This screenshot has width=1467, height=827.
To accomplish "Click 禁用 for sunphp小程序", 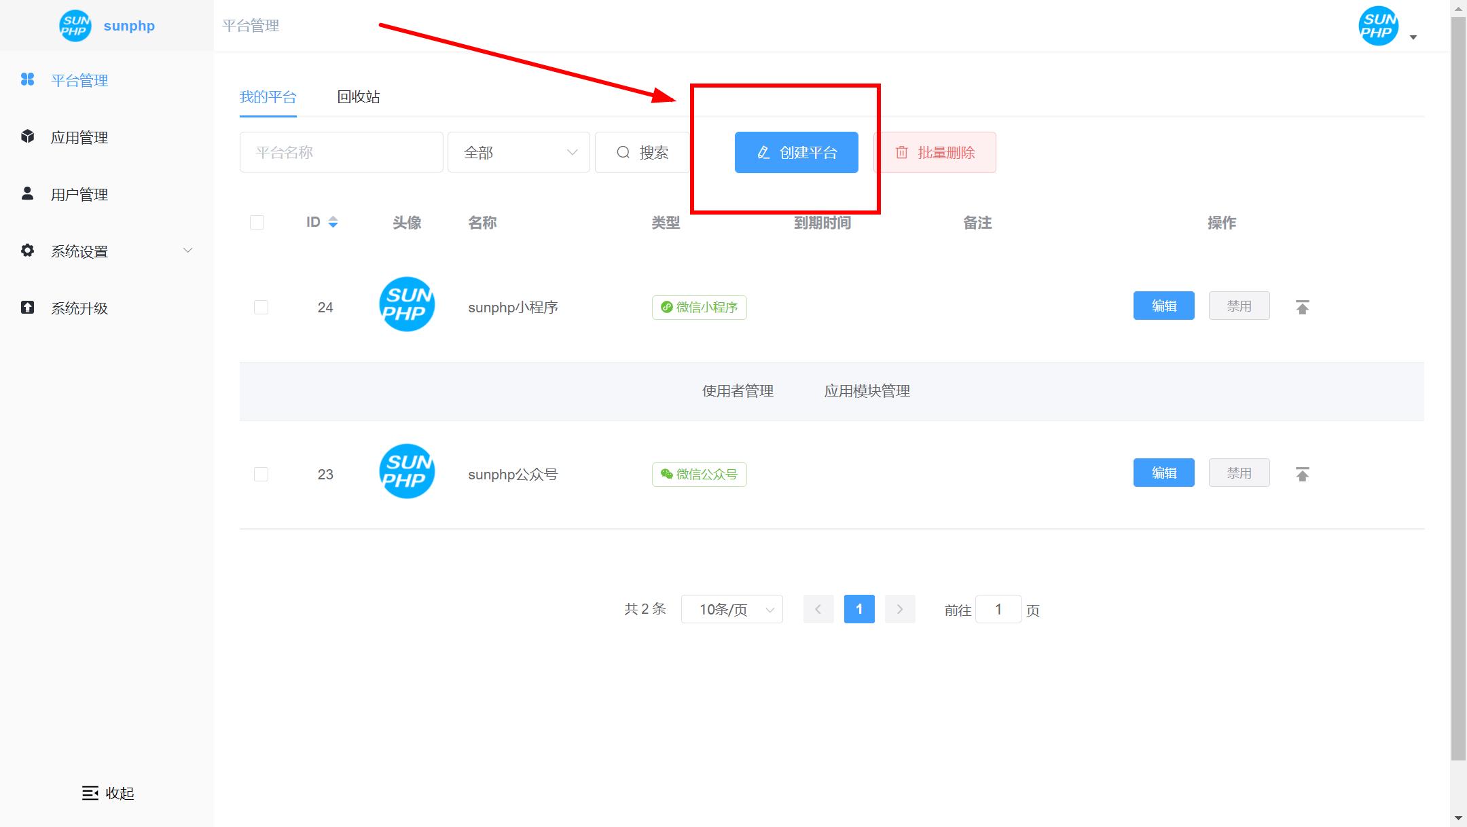I will click(x=1239, y=306).
